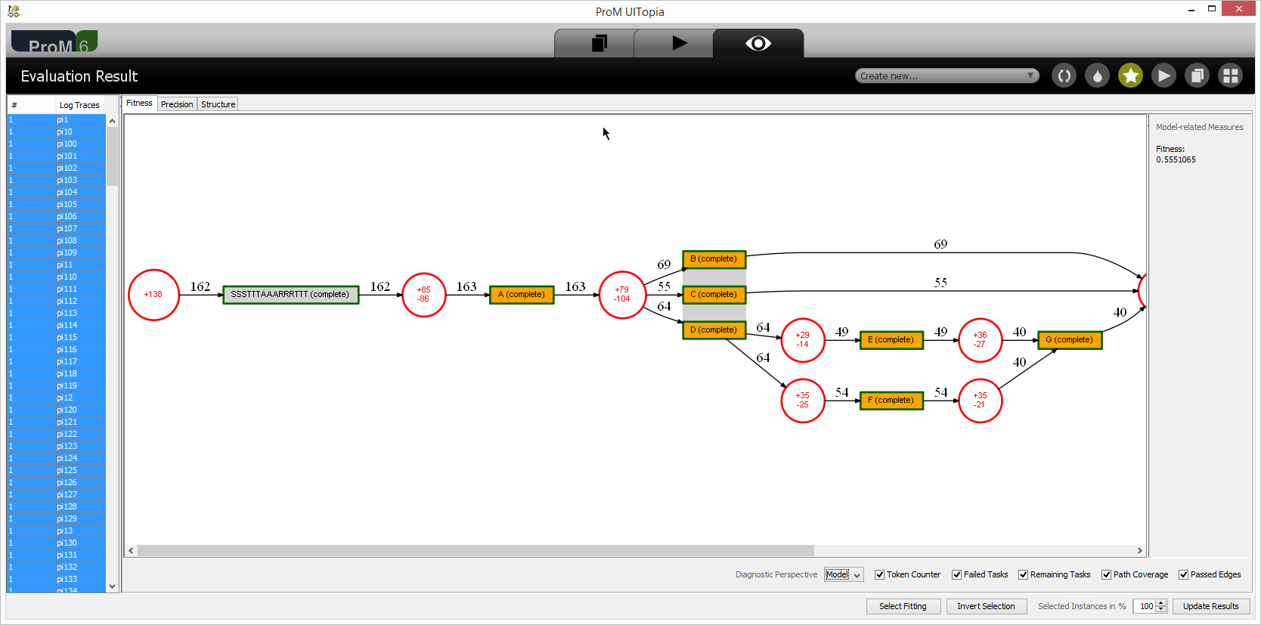Click the place labeled +79 -104
This screenshot has width=1261, height=625.
(x=621, y=295)
